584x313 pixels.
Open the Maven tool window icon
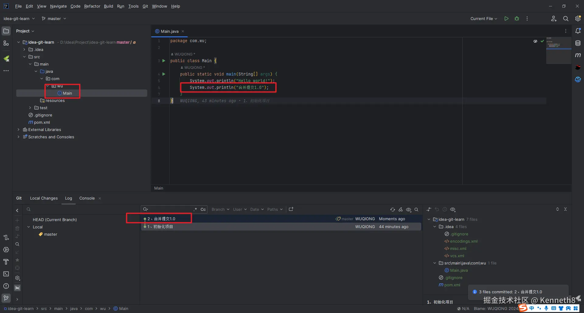click(578, 55)
